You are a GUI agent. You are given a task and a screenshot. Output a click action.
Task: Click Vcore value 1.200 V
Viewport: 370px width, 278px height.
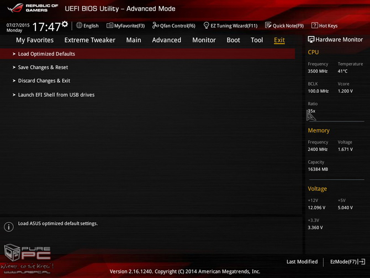345,91
